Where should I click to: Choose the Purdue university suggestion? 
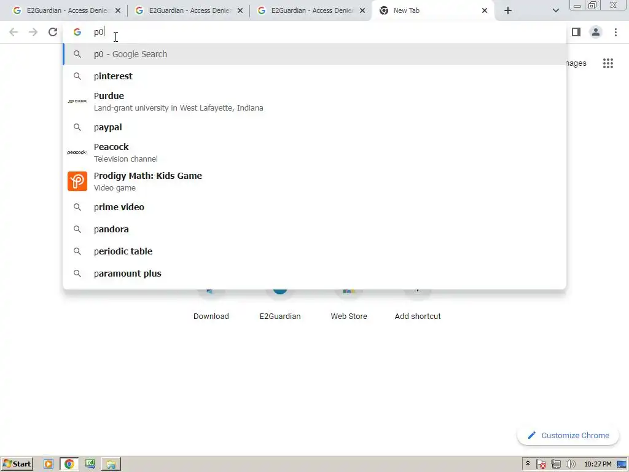pyautogui.click(x=314, y=101)
